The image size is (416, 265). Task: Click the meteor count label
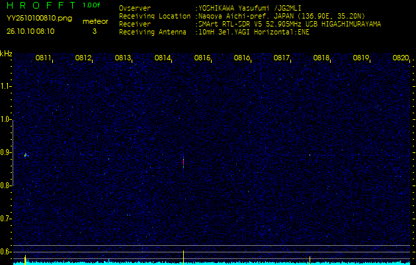pos(94,22)
